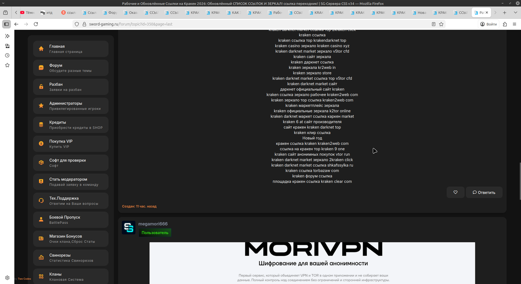Click the Боевой Пропуск person icon

(41, 220)
